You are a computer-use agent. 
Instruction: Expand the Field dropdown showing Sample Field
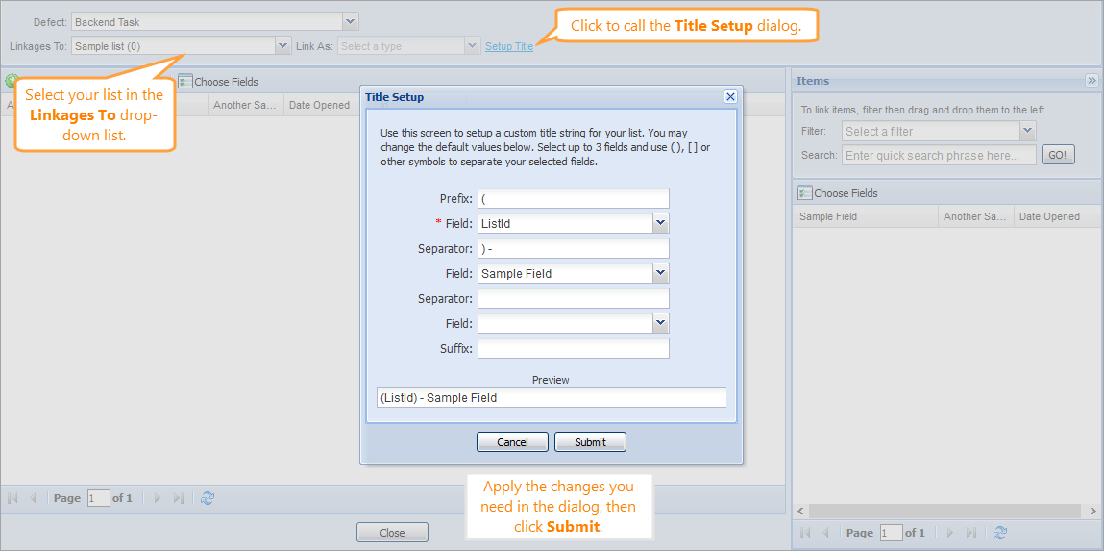point(660,273)
